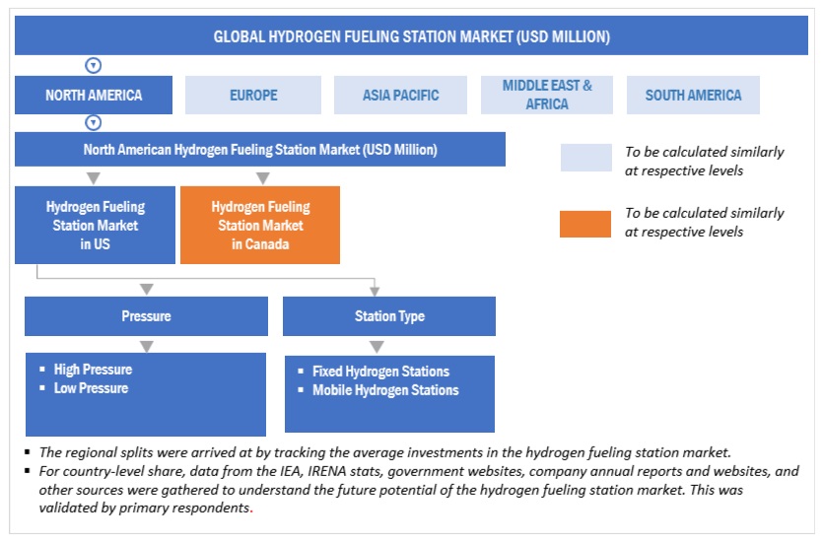Select the North America region box
823x545 pixels.
click(94, 95)
